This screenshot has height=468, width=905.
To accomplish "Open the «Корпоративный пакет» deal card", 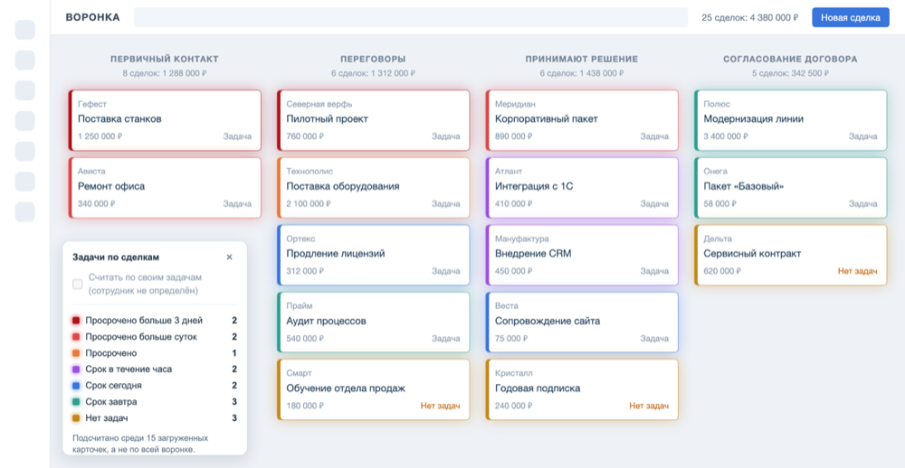I will (x=582, y=120).
